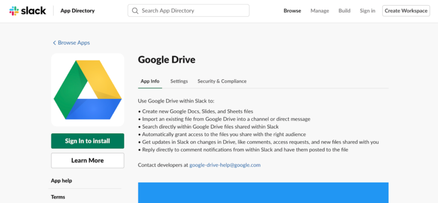
Task: Open the Terms link
Action: [58, 197]
